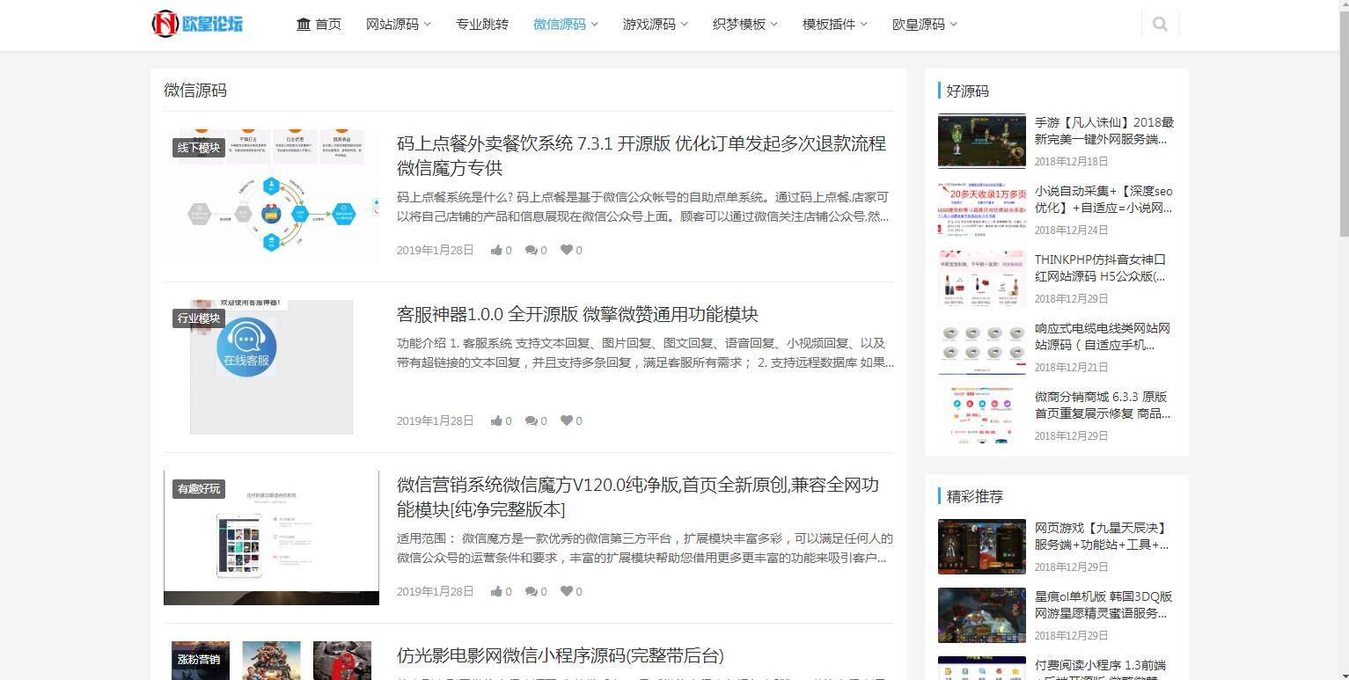Toggle the heart favorite on 微信营销系统 article

pyautogui.click(x=566, y=591)
